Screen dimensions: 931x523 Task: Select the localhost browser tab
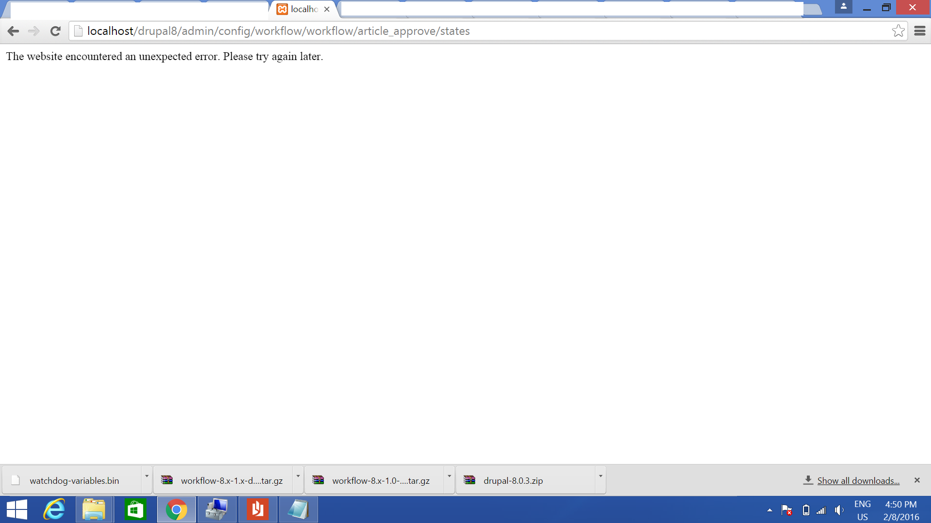click(x=300, y=9)
